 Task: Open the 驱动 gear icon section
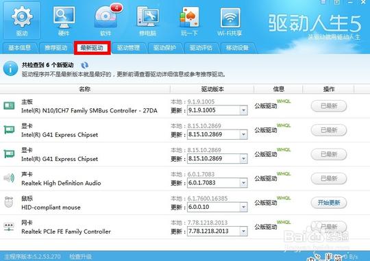[x=22, y=21]
